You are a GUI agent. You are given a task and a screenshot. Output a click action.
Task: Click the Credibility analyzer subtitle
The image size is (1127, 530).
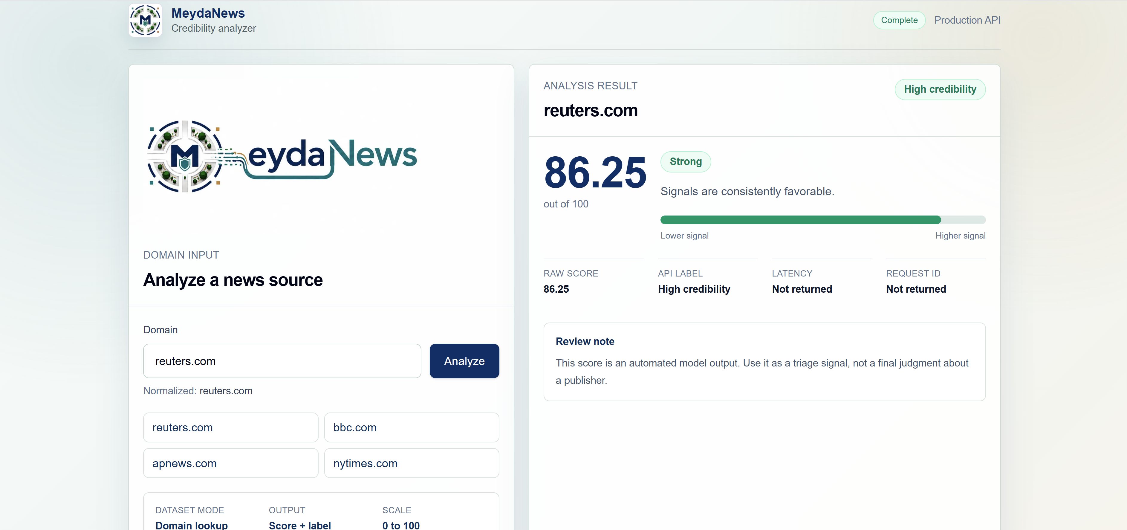coord(213,28)
